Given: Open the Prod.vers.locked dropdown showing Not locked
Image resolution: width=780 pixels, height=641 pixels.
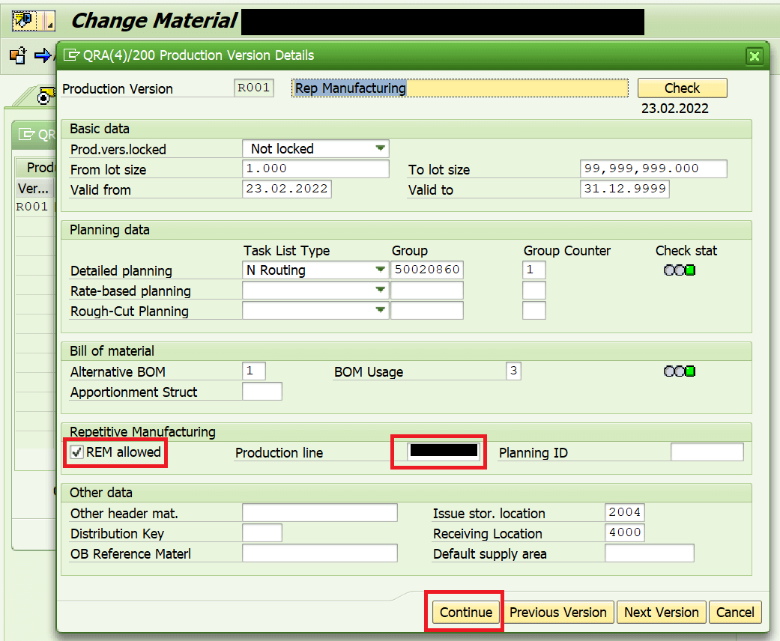Looking at the screenshot, I should tap(381, 148).
